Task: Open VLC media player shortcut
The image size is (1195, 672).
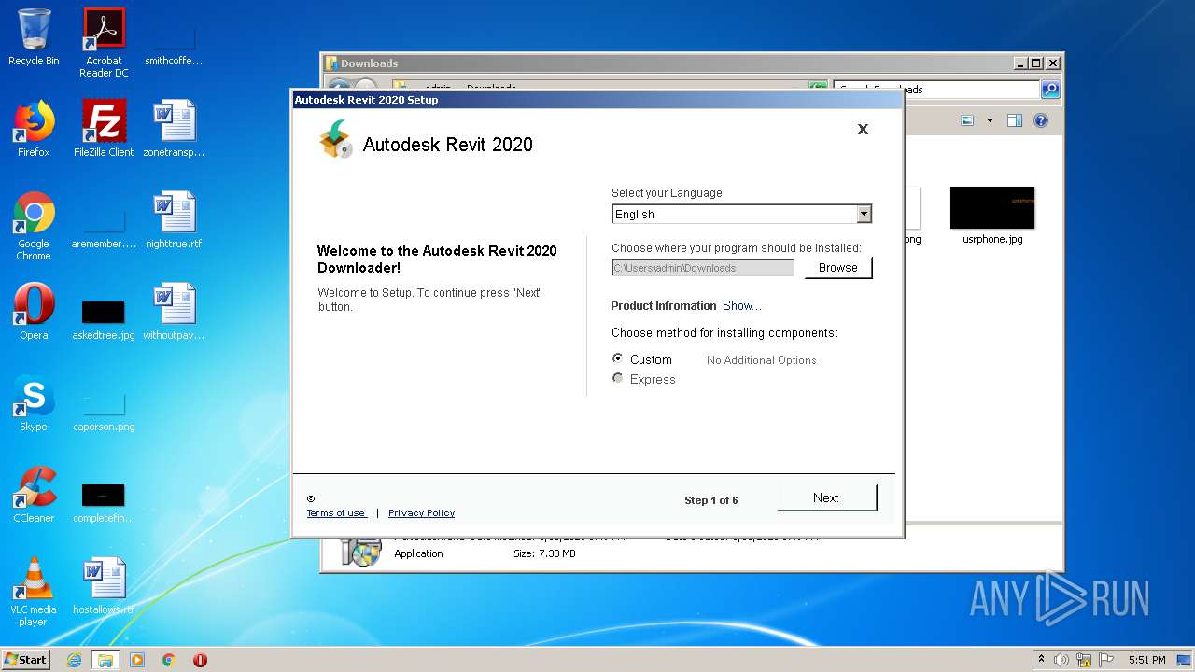Action: click(x=34, y=592)
